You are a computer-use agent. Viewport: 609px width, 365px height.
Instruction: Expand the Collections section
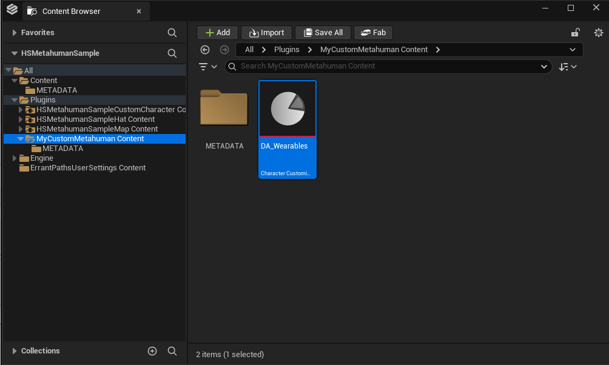click(15, 351)
